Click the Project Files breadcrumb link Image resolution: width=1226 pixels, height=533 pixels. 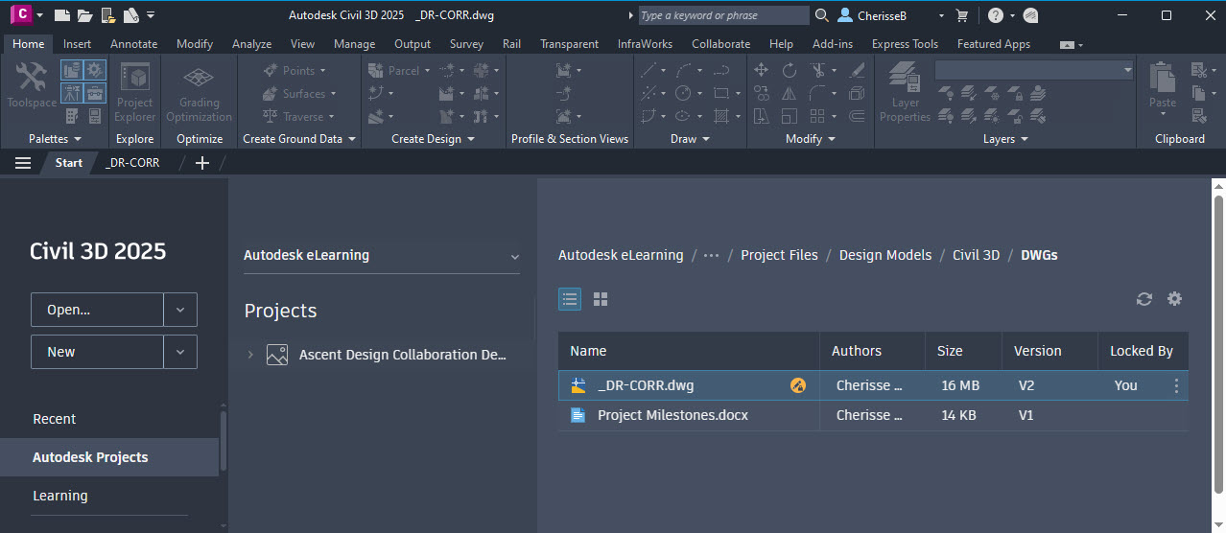pos(779,255)
